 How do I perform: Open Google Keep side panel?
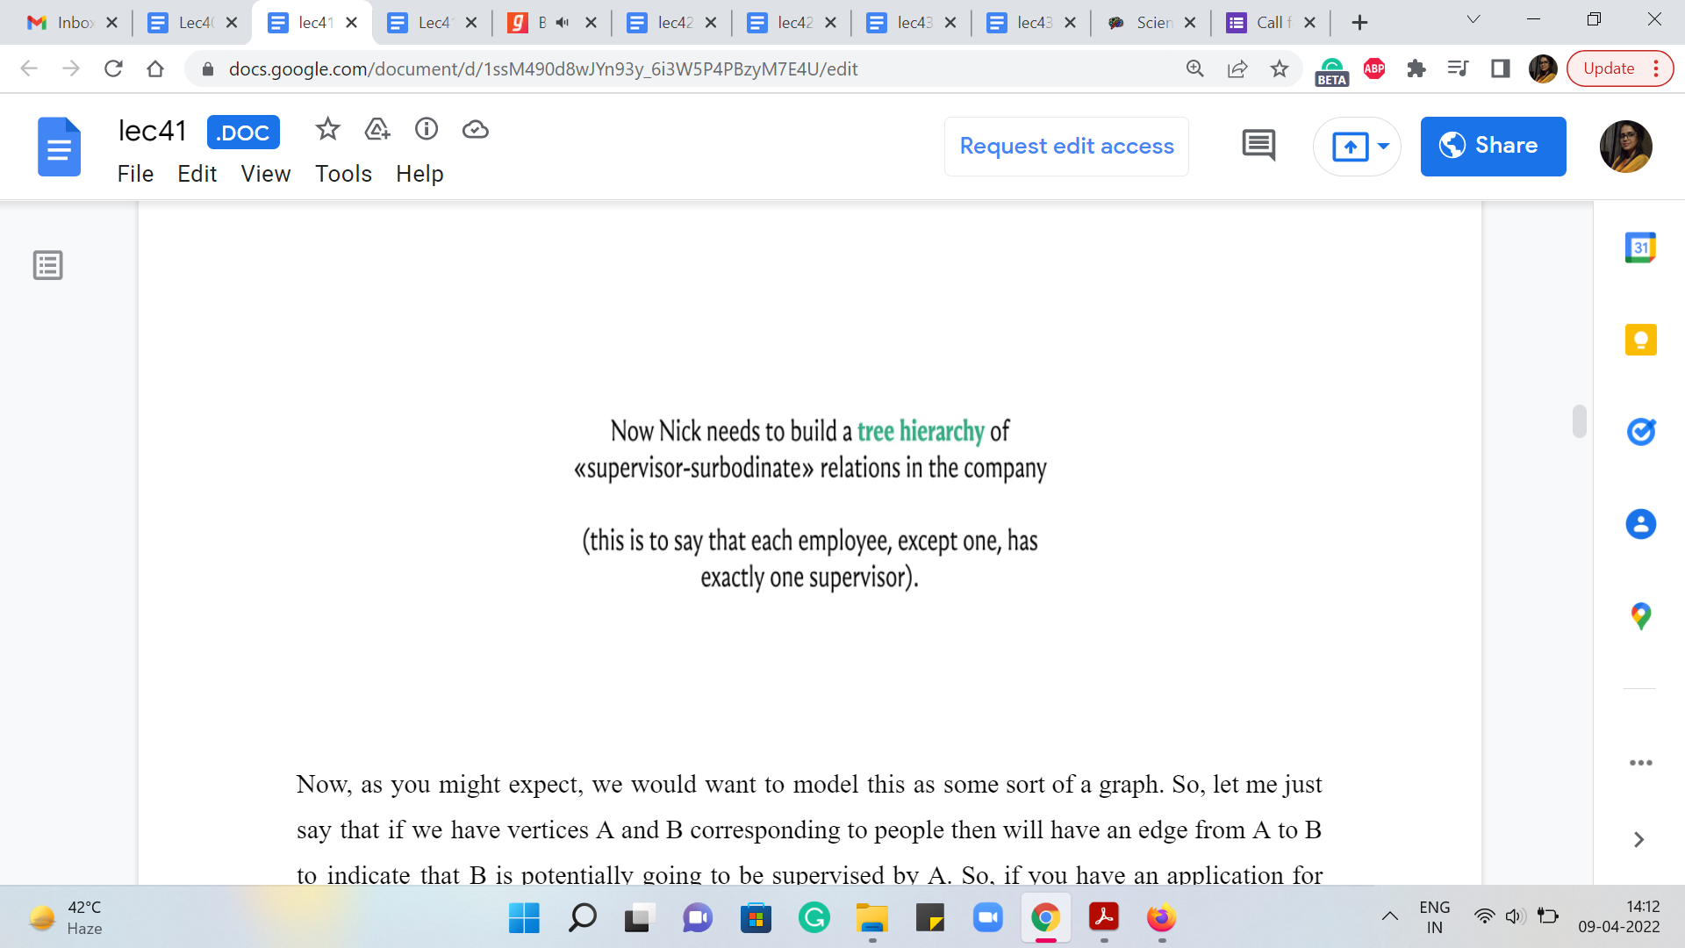pyautogui.click(x=1640, y=340)
